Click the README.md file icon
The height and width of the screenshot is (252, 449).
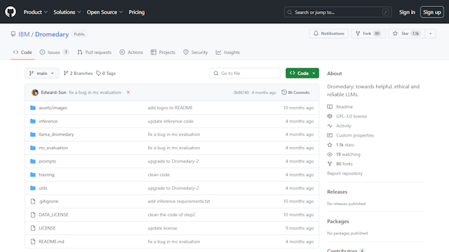click(x=33, y=241)
